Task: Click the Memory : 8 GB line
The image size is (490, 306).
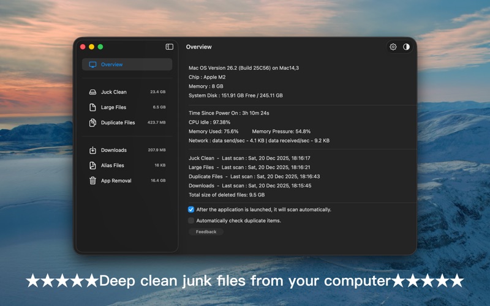Action: point(206,86)
